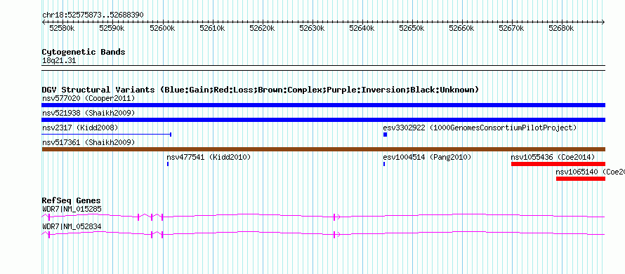
Task: Click the esv1004514 (Pang2010) small marker
Action: coord(384,164)
